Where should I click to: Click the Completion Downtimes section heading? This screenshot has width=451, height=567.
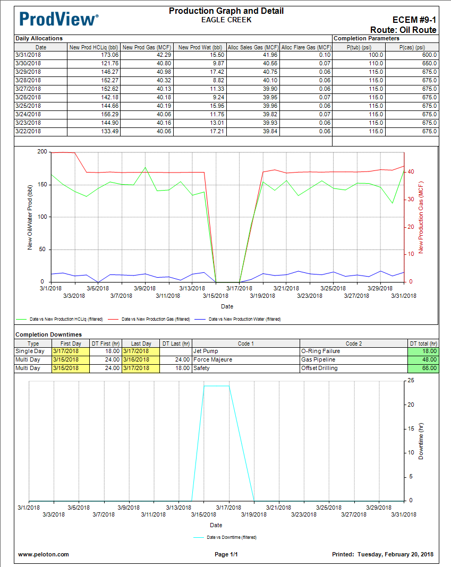tap(49, 334)
